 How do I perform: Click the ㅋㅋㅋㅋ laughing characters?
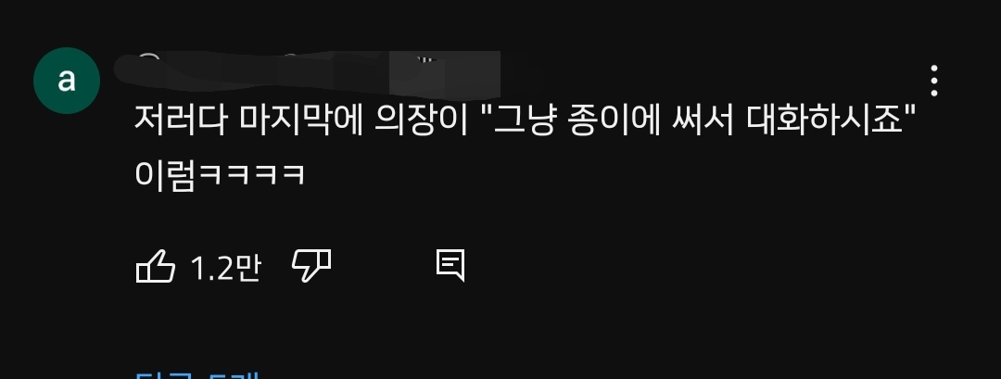pyautogui.click(x=252, y=175)
